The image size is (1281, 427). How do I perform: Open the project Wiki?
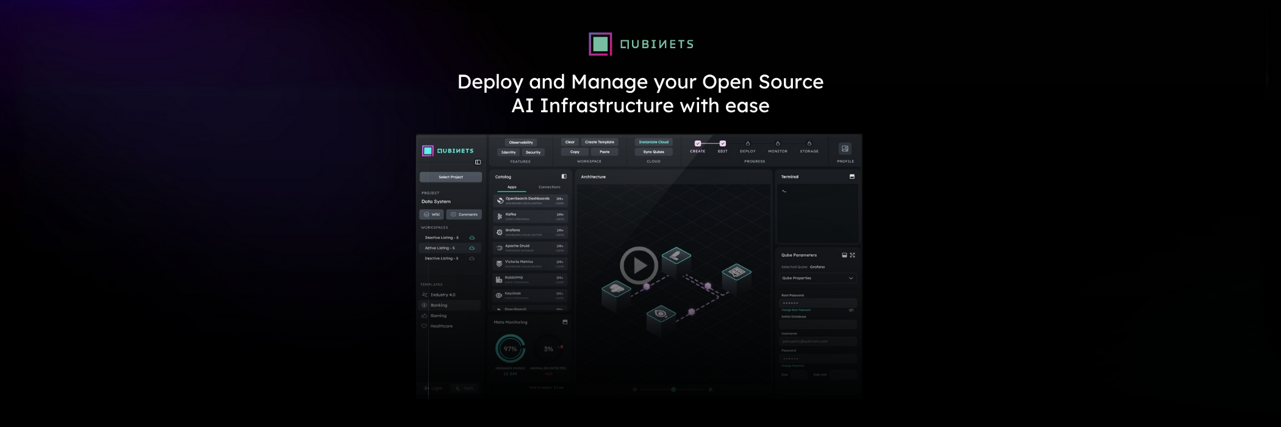431,214
